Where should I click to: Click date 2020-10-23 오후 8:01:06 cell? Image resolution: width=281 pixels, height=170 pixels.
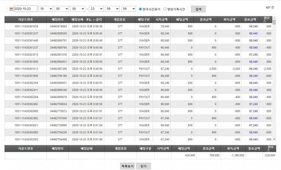coord(87,139)
